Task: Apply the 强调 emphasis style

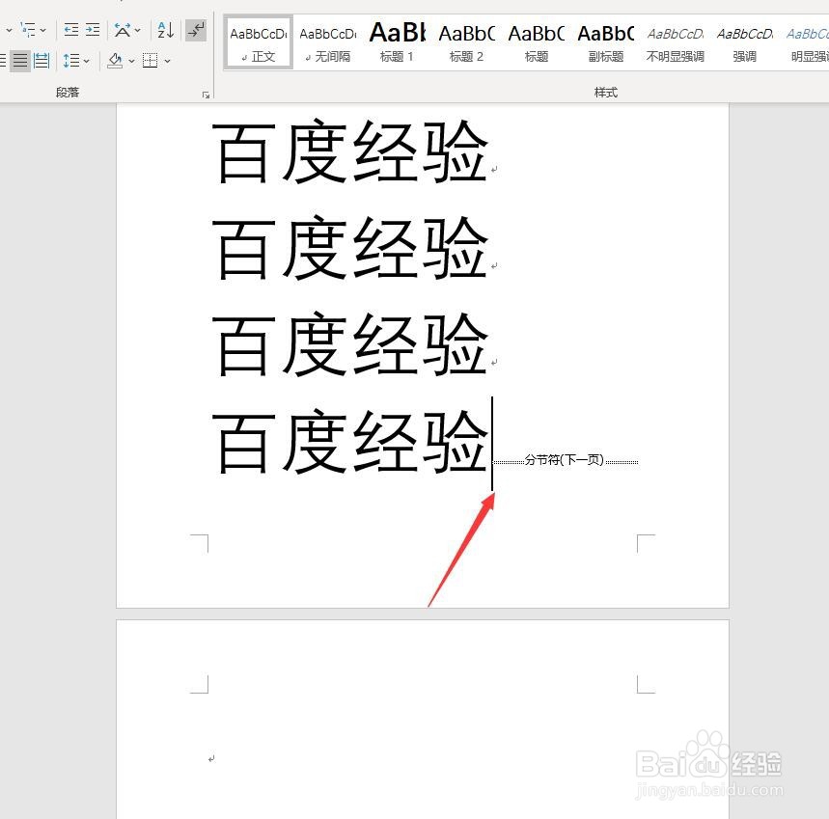Action: 744,41
